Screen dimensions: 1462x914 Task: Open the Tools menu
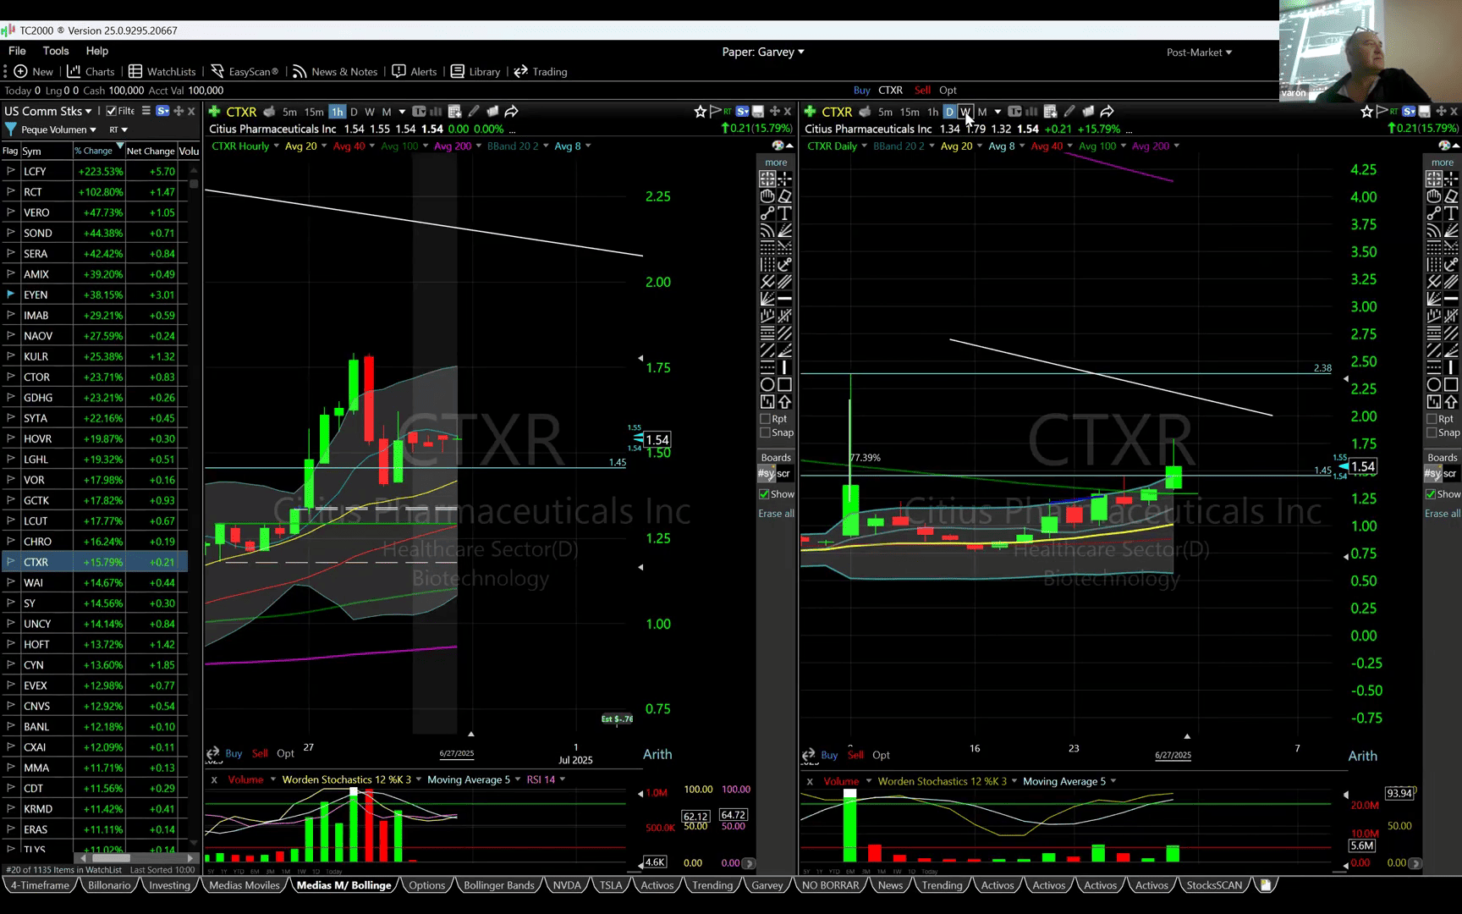click(x=56, y=51)
